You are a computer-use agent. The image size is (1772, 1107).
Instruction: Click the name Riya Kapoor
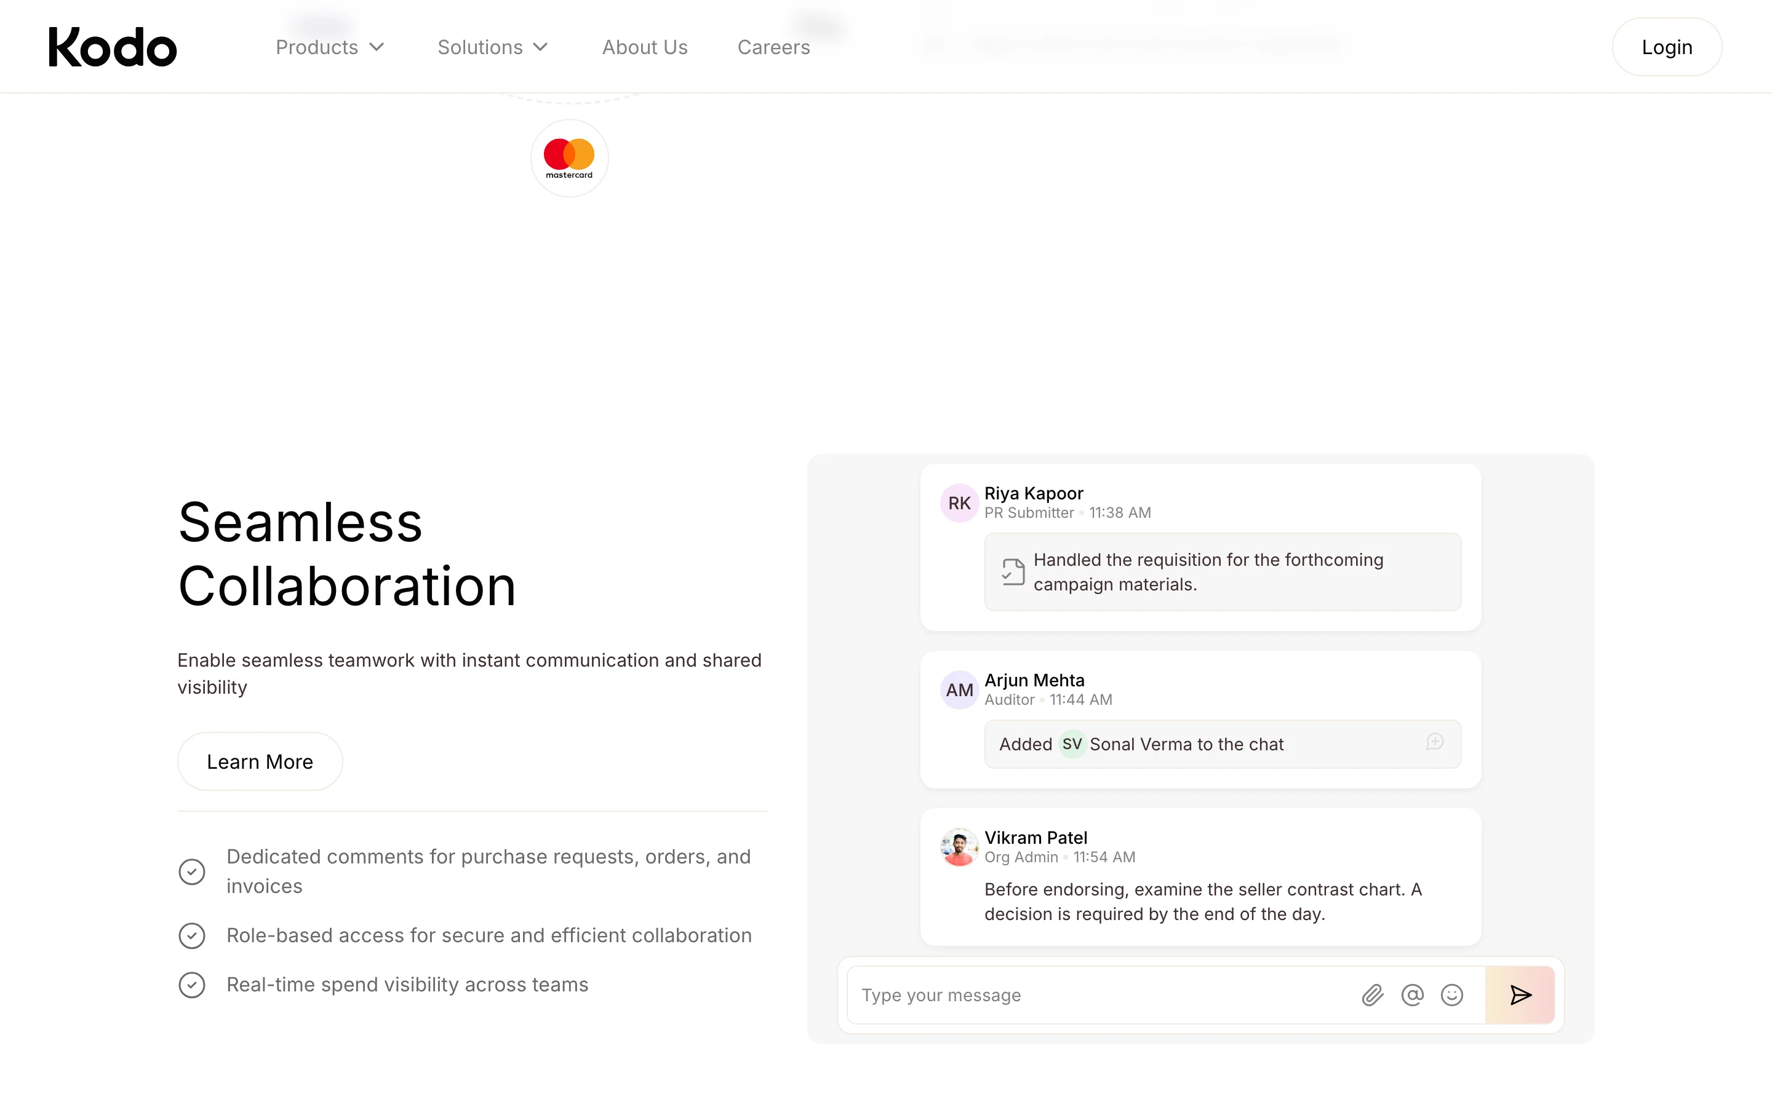[1033, 493]
